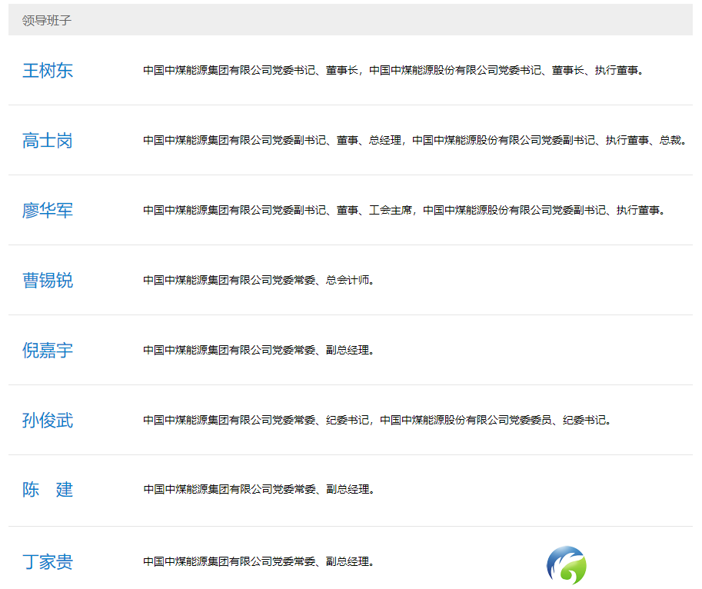The height and width of the screenshot is (589, 702).
Task: Select the 纪委书记 description for 孙俊武
Action: tap(378, 421)
